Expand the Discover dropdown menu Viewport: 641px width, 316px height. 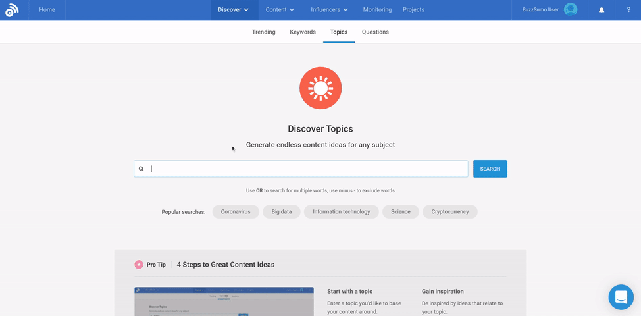coord(234,10)
